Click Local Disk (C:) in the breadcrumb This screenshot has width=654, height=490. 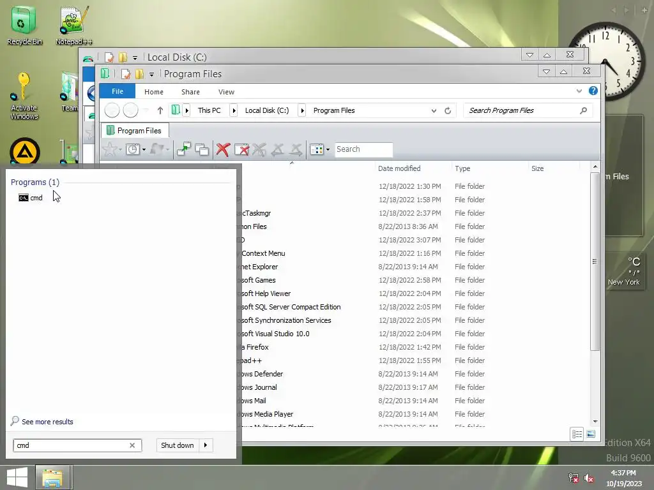pyautogui.click(x=267, y=110)
